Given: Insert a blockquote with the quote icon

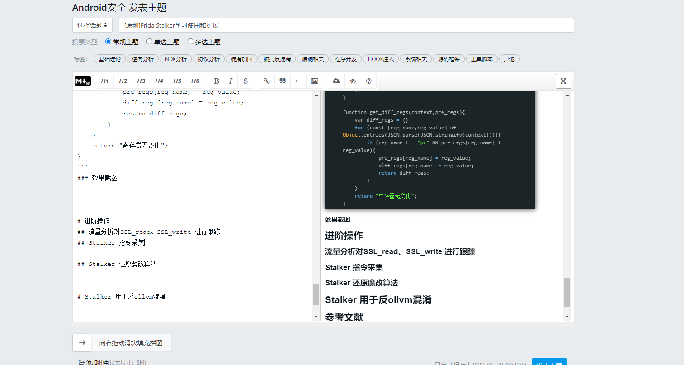Looking at the screenshot, I should (283, 81).
